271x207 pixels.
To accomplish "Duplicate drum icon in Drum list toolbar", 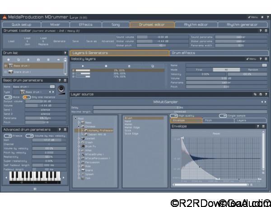I will pyautogui.click(x=19, y=60).
